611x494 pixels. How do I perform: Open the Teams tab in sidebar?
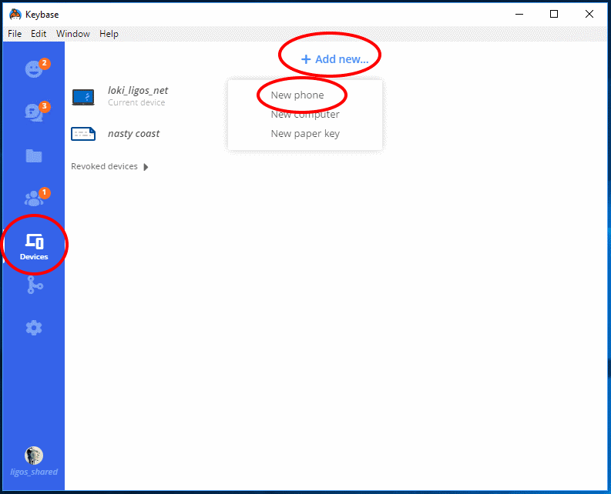34,199
